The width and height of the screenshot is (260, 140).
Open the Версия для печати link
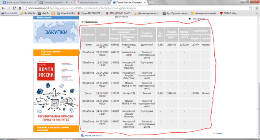coord(93,135)
